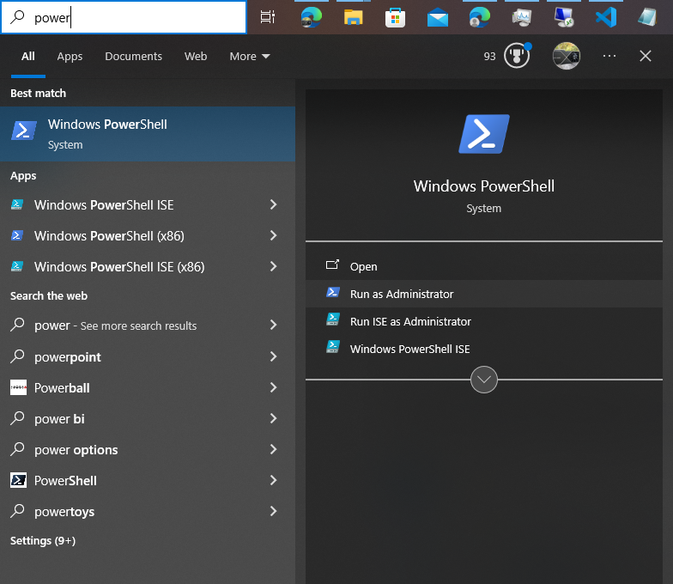Launch Visual Studio Code from taskbar
Image resolution: width=673 pixels, height=584 pixels.
pos(606,17)
